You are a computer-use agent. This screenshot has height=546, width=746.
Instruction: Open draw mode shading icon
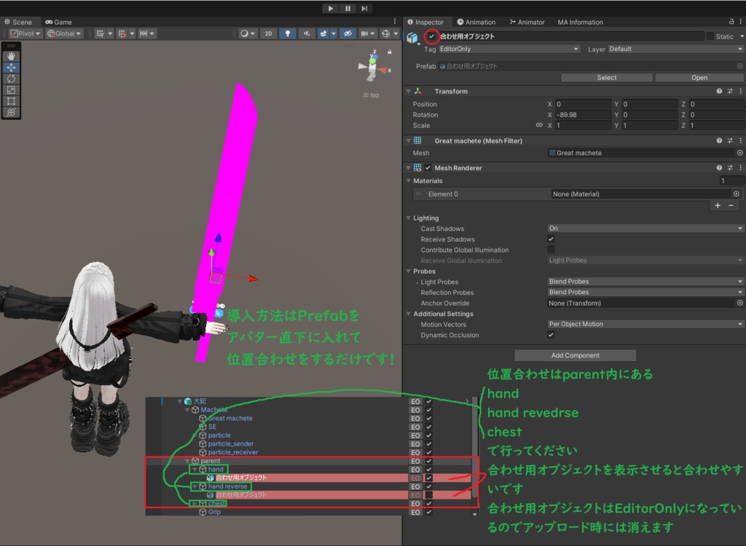point(245,33)
